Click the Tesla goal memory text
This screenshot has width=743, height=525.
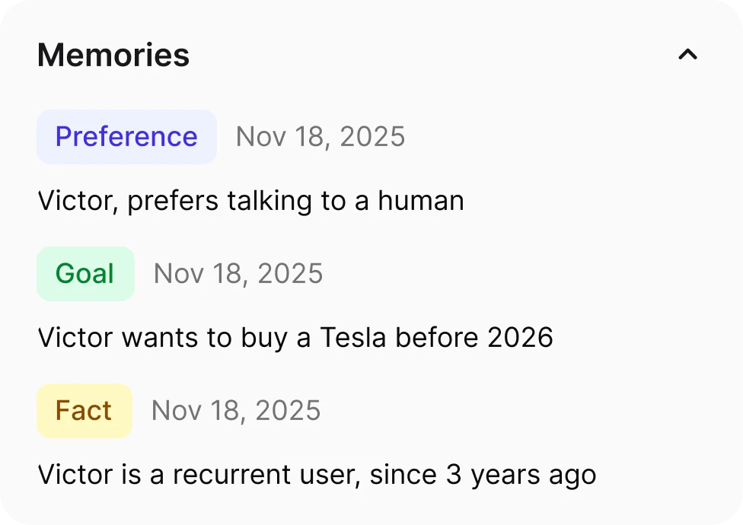point(295,337)
